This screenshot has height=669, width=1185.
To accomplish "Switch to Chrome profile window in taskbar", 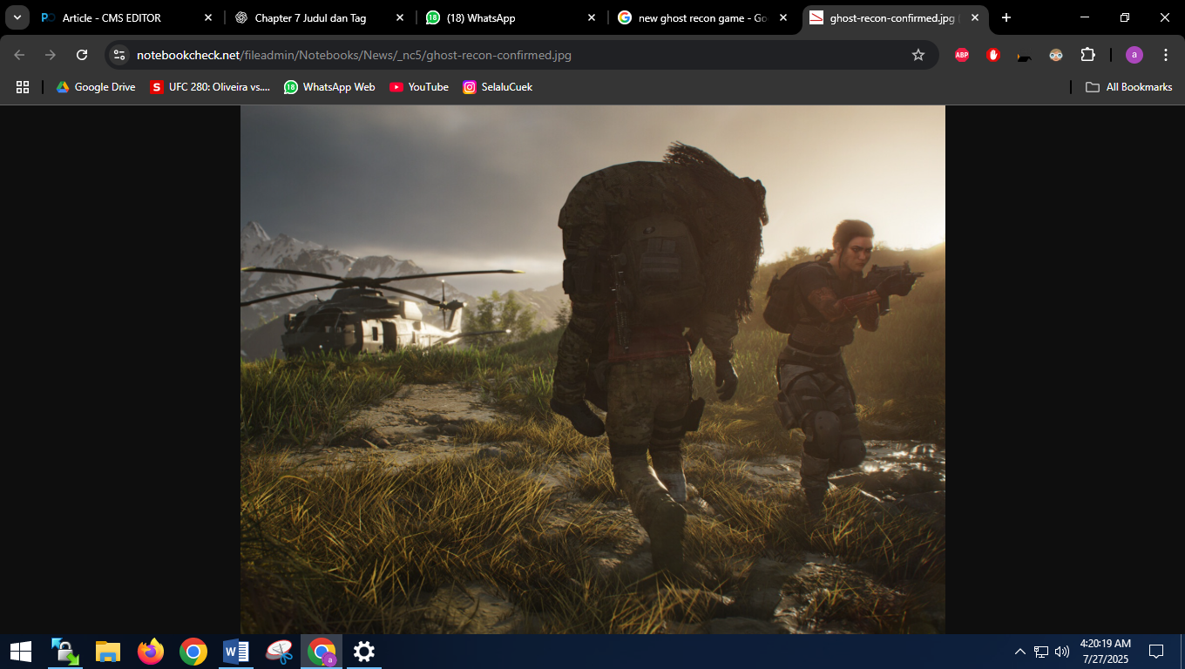I will pyautogui.click(x=322, y=652).
